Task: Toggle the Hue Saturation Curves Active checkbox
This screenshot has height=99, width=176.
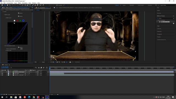Action: (19, 47)
